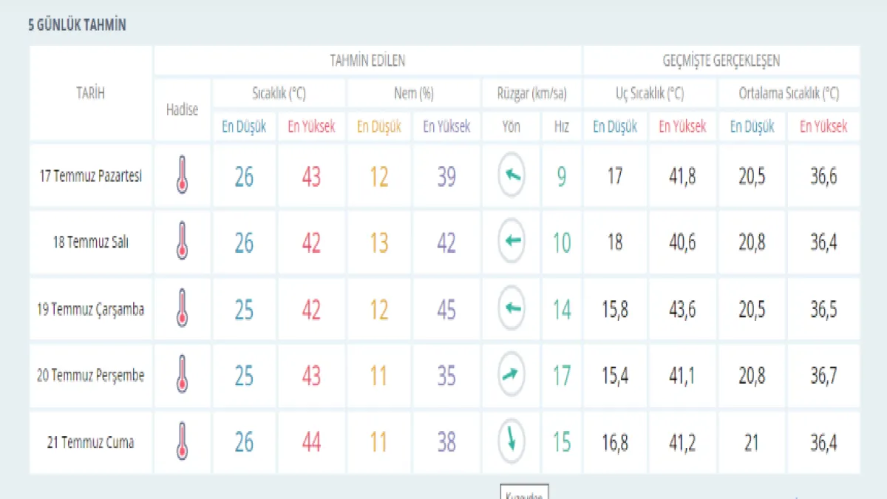Click the wind direction arrow for 17 Temmuz
The image size is (887, 499).
point(512,176)
